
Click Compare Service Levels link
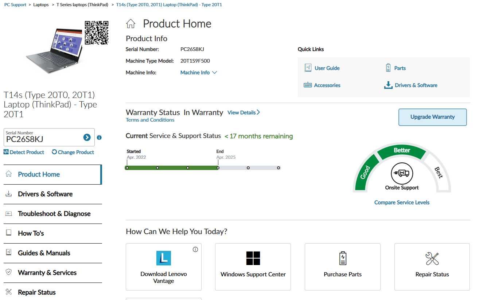[x=402, y=202]
